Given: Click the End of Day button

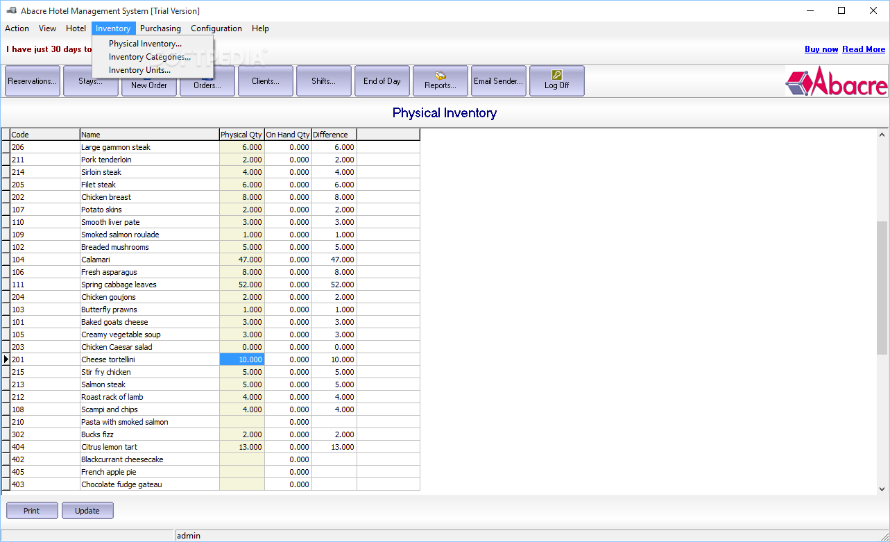Looking at the screenshot, I should pyautogui.click(x=382, y=81).
